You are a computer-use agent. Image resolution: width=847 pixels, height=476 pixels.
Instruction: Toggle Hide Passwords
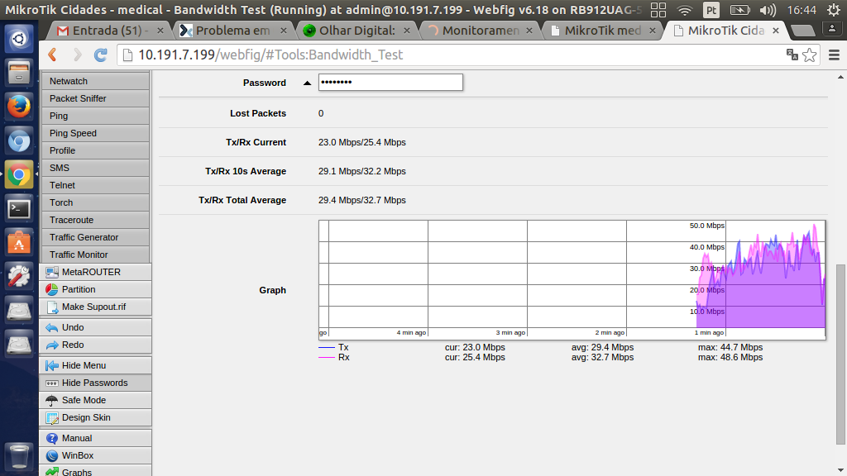click(x=95, y=383)
